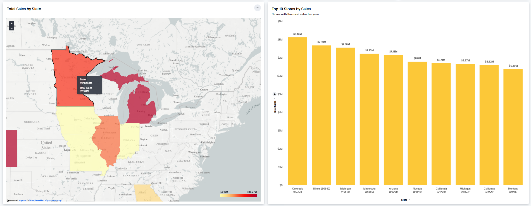The width and height of the screenshot is (531, 206).
Task: Click the Mapbox logo in map attribution
Action: coord(11,200)
